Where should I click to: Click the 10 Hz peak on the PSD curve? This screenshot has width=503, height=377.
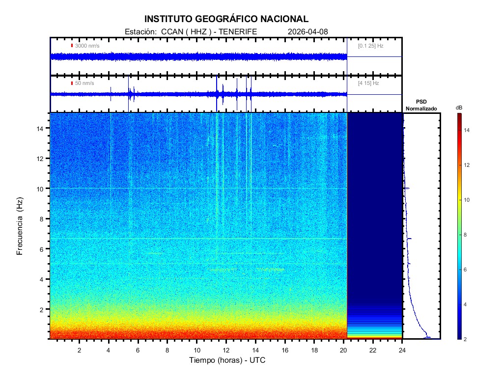407,188
